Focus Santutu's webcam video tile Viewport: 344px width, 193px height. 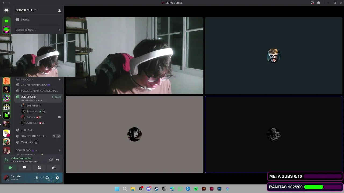coord(134,56)
